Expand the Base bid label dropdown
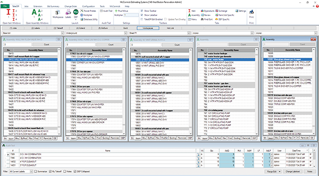This screenshot has width=319, height=176. 62,33
